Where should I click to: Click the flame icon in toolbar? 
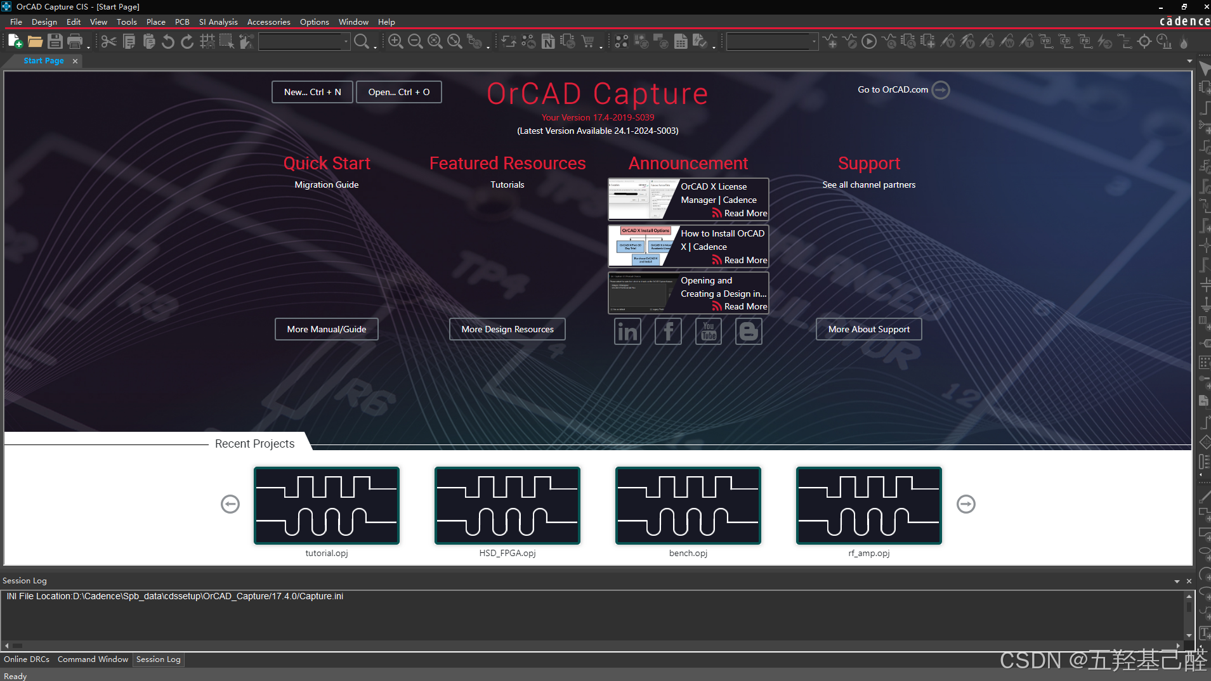tap(1184, 42)
